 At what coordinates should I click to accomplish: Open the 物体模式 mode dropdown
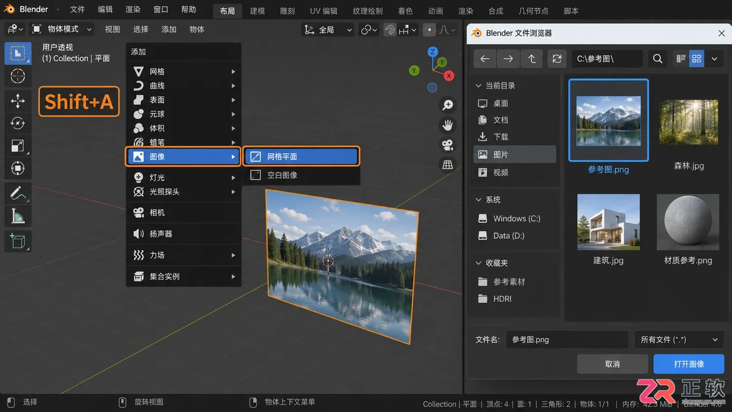tap(62, 30)
